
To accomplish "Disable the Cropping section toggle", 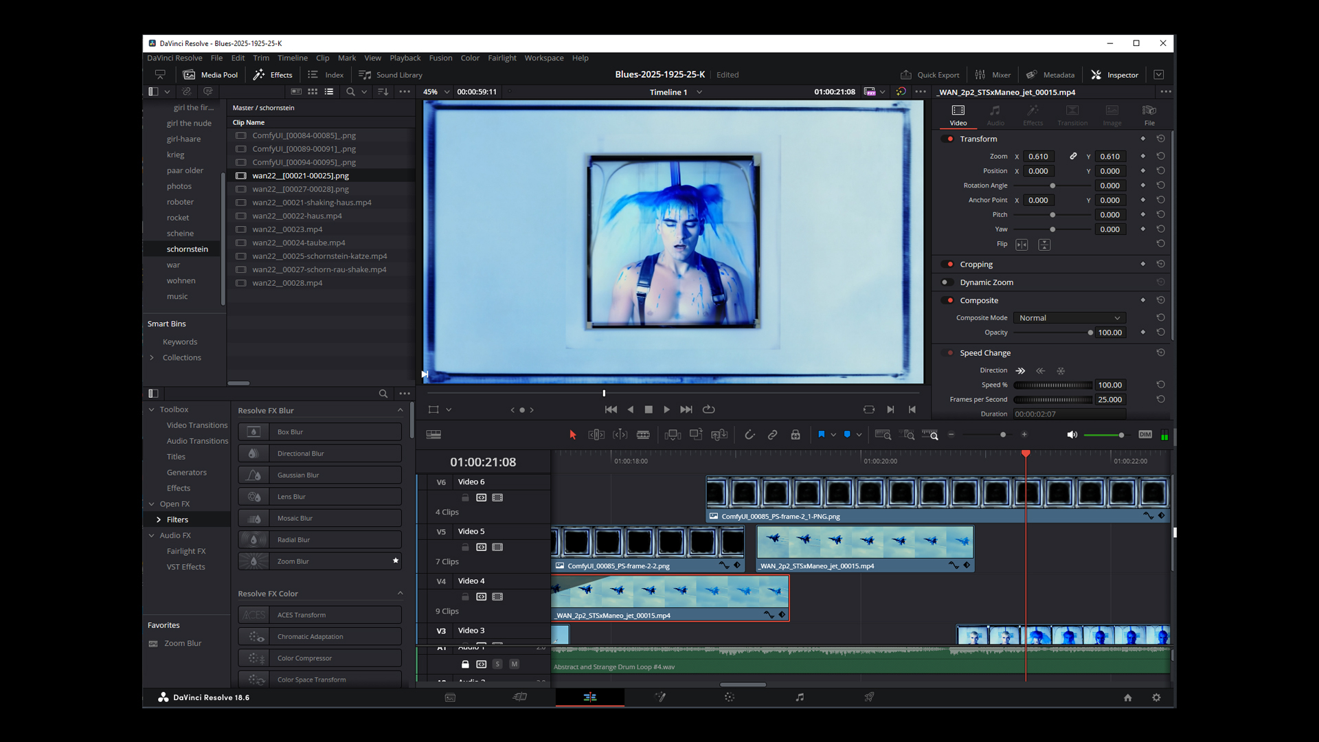I will pyautogui.click(x=950, y=265).
